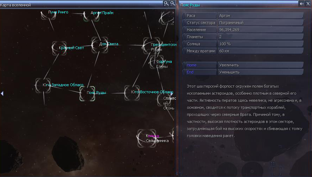Click the Статус сектора label

201,23
